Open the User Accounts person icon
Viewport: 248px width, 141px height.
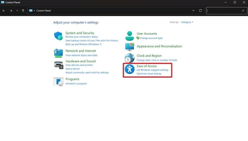130,36
